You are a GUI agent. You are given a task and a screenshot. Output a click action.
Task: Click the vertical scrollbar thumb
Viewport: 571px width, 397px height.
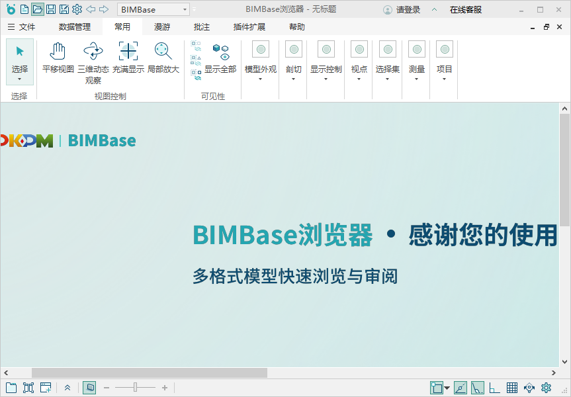(564, 170)
